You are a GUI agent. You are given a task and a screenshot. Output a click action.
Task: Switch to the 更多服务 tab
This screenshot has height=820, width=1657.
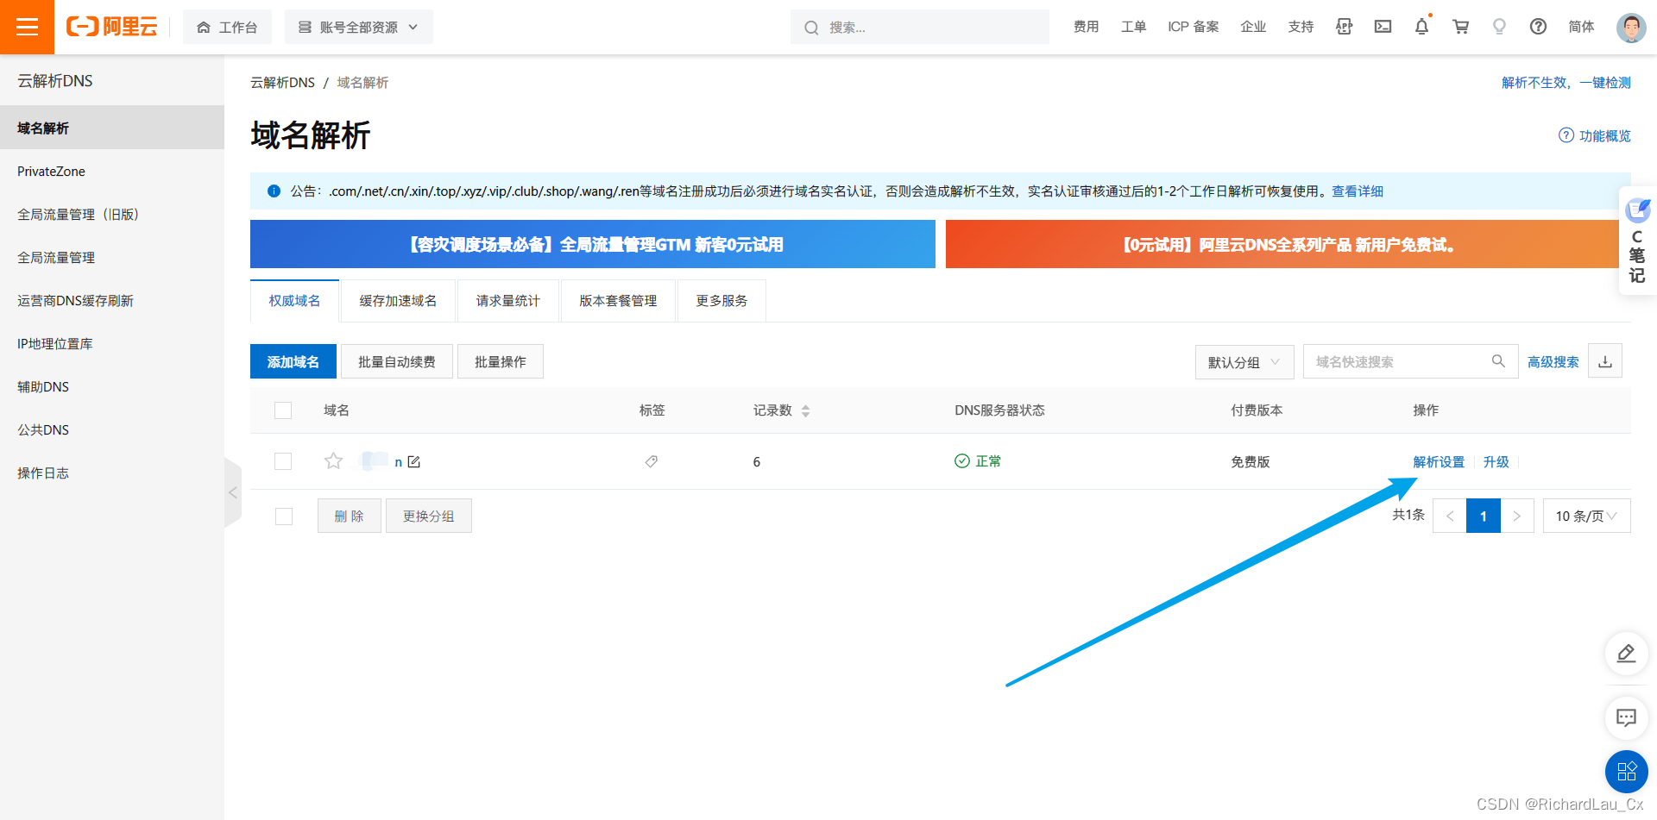pos(721,300)
